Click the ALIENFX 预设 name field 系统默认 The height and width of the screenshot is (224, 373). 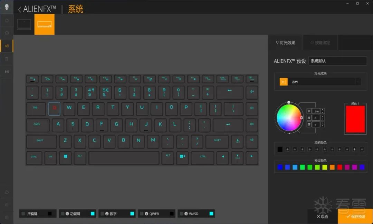point(337,61)
